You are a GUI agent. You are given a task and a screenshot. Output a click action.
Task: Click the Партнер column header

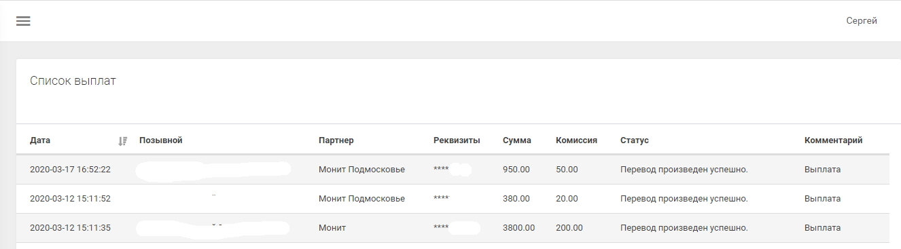click(x=336, y=140)
